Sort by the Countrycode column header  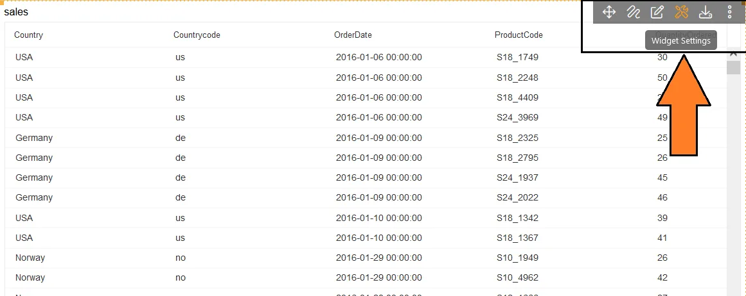tap(197, 35)
